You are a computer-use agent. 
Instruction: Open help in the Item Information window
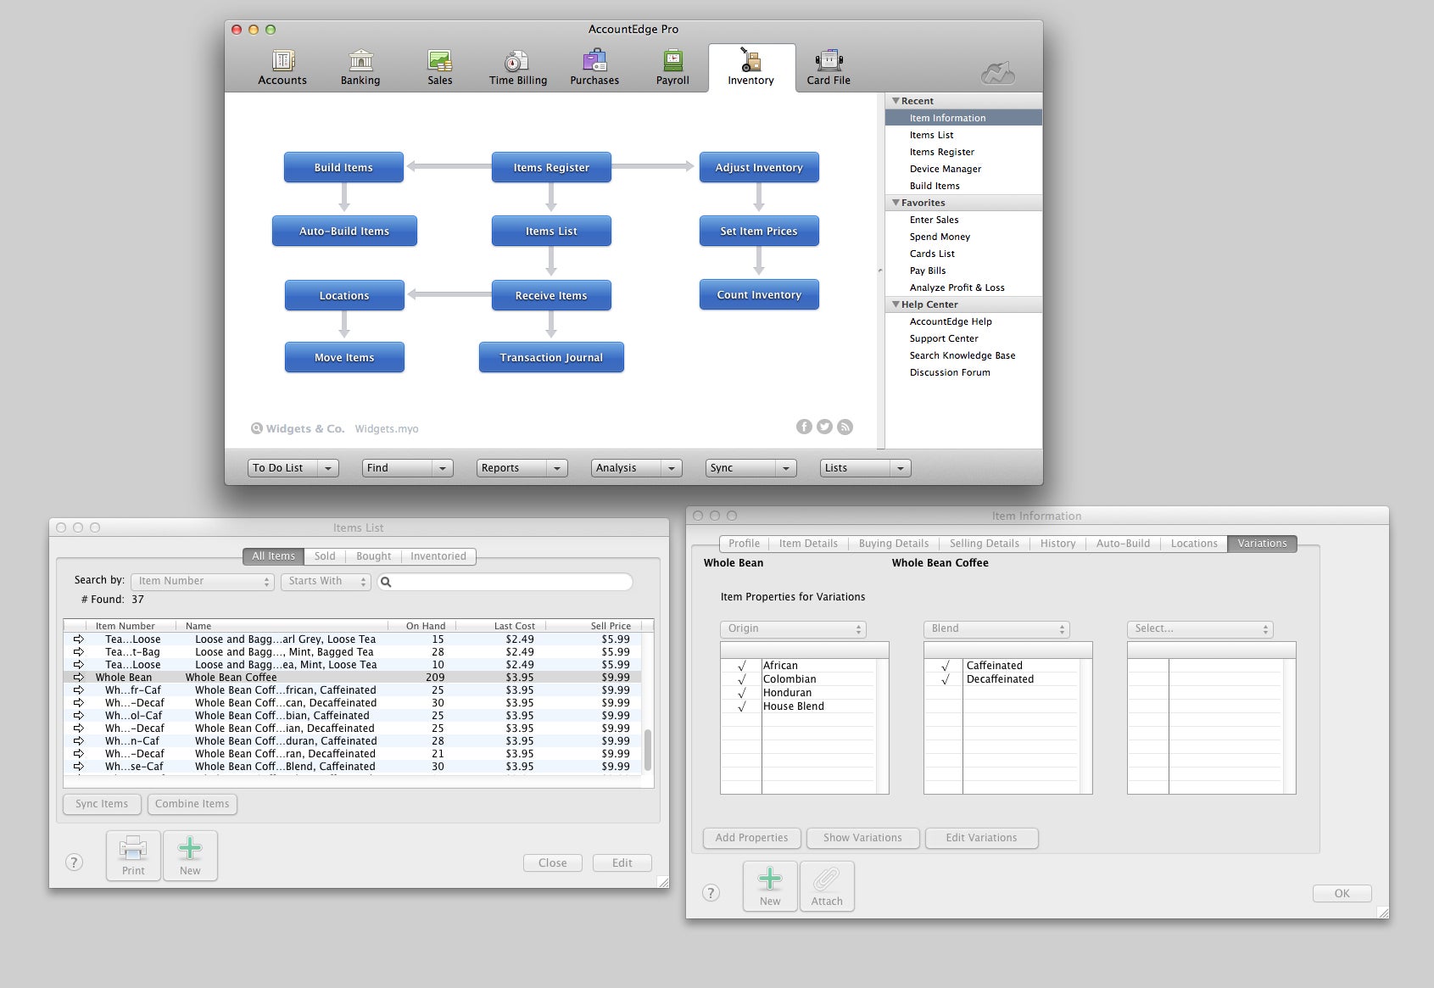point(711,892)
